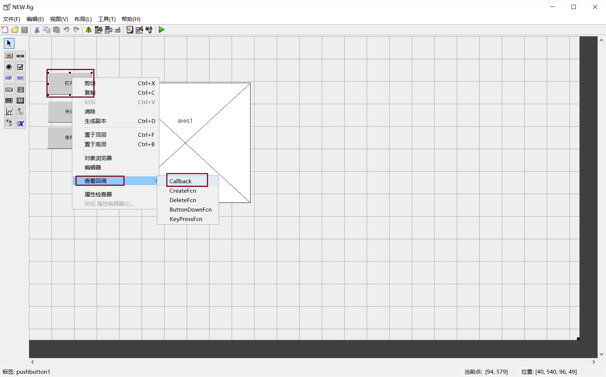Select CreateFcn in the submenu
Image resolution: width=606 pixels, height=377 pixels.
point(188,191)
